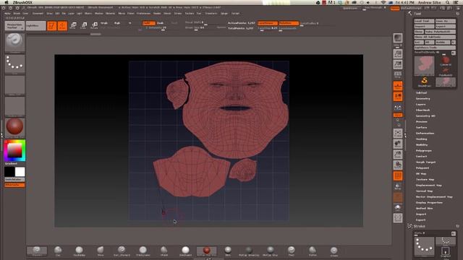
Task: Select the white main color swatch
Action: click(x=20, y=172)
